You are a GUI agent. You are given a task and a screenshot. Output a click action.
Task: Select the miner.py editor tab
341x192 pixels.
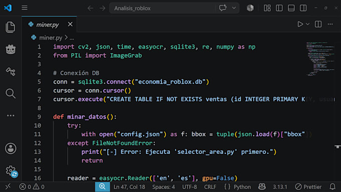click(x=49, y=25)
